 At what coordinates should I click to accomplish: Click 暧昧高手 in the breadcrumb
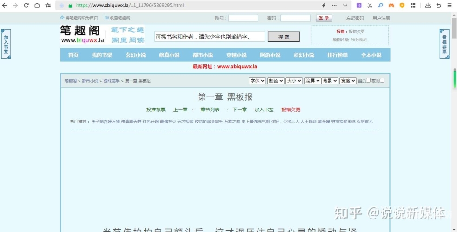111,81
